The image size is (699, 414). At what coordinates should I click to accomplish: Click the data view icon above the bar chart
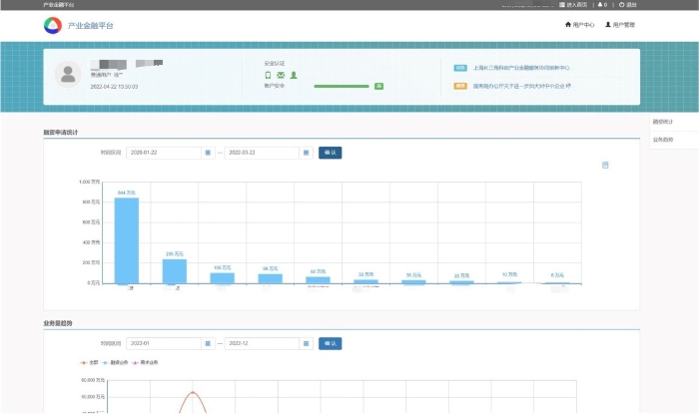click(x=605, y=166)
